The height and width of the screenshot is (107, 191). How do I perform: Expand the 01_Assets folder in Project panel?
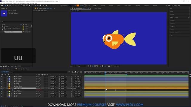[x=1, y=26]
